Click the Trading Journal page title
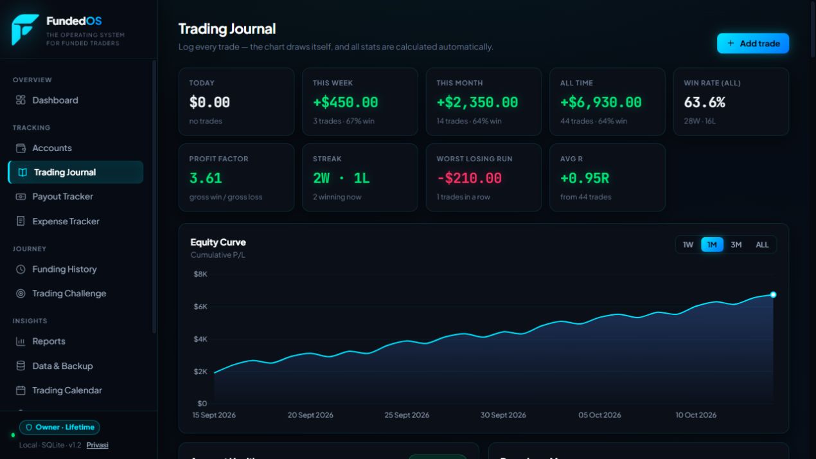816x459 pixels. [227, 29]
